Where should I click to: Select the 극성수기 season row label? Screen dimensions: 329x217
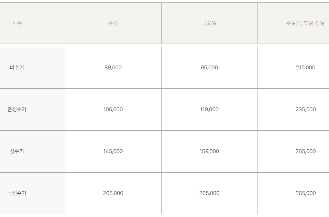point(17,193)
